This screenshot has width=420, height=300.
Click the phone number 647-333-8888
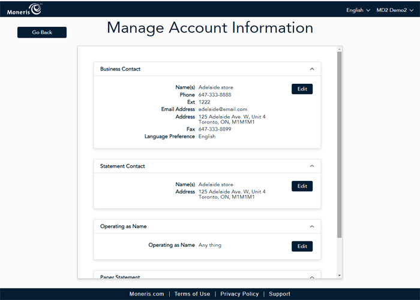[x=215, y=95]
